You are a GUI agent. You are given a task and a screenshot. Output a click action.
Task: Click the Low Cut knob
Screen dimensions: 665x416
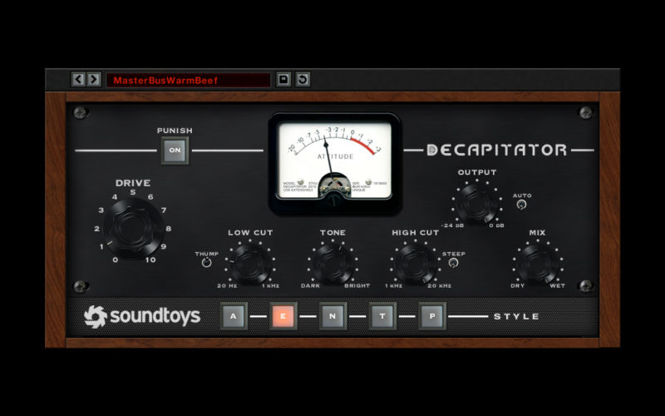[x=250, y=264]
